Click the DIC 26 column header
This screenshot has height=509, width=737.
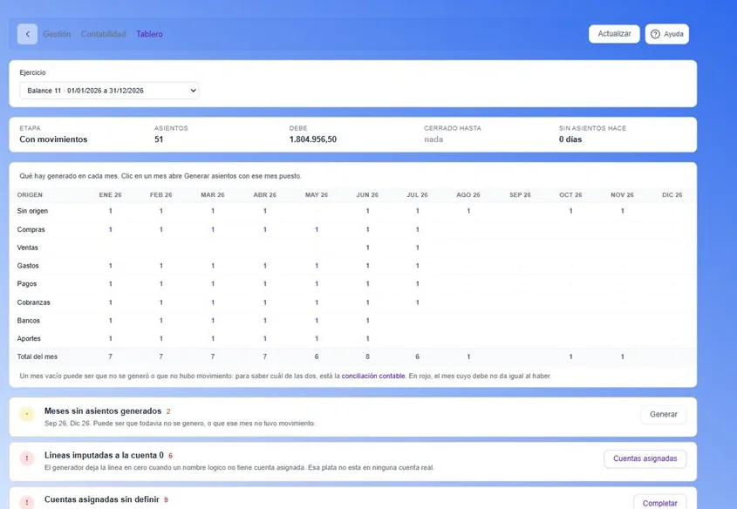pyautogui.click(x=672, y=195)
